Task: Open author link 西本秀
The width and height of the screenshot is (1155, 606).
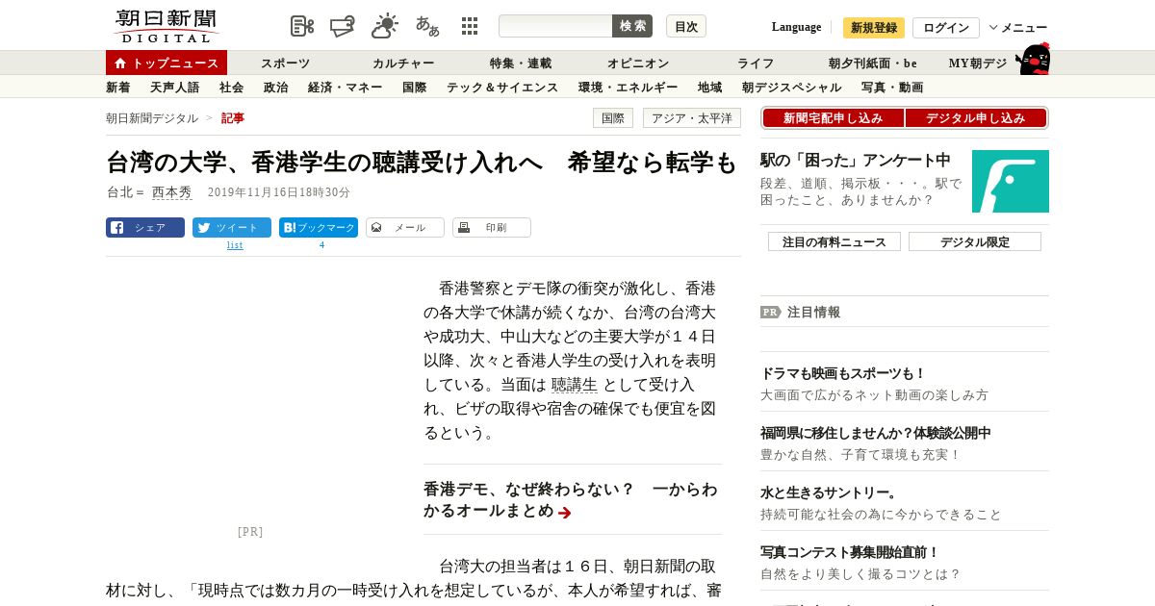Action: pos(172,192)
